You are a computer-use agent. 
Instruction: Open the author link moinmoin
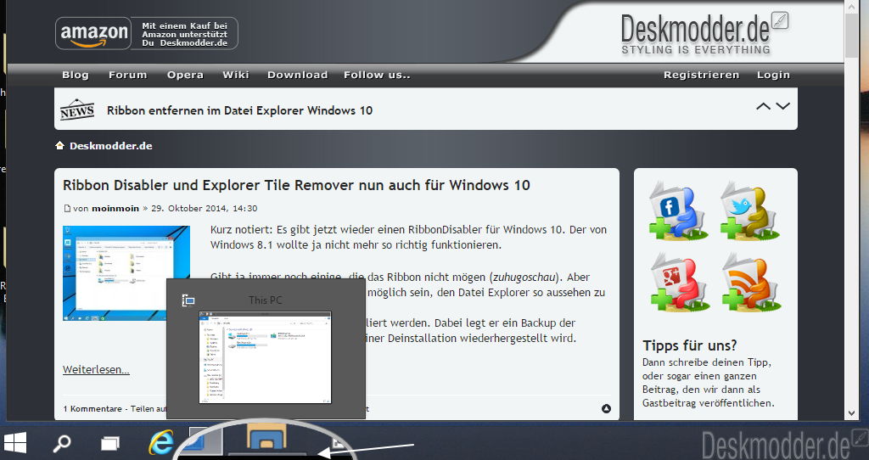point(115,209)
